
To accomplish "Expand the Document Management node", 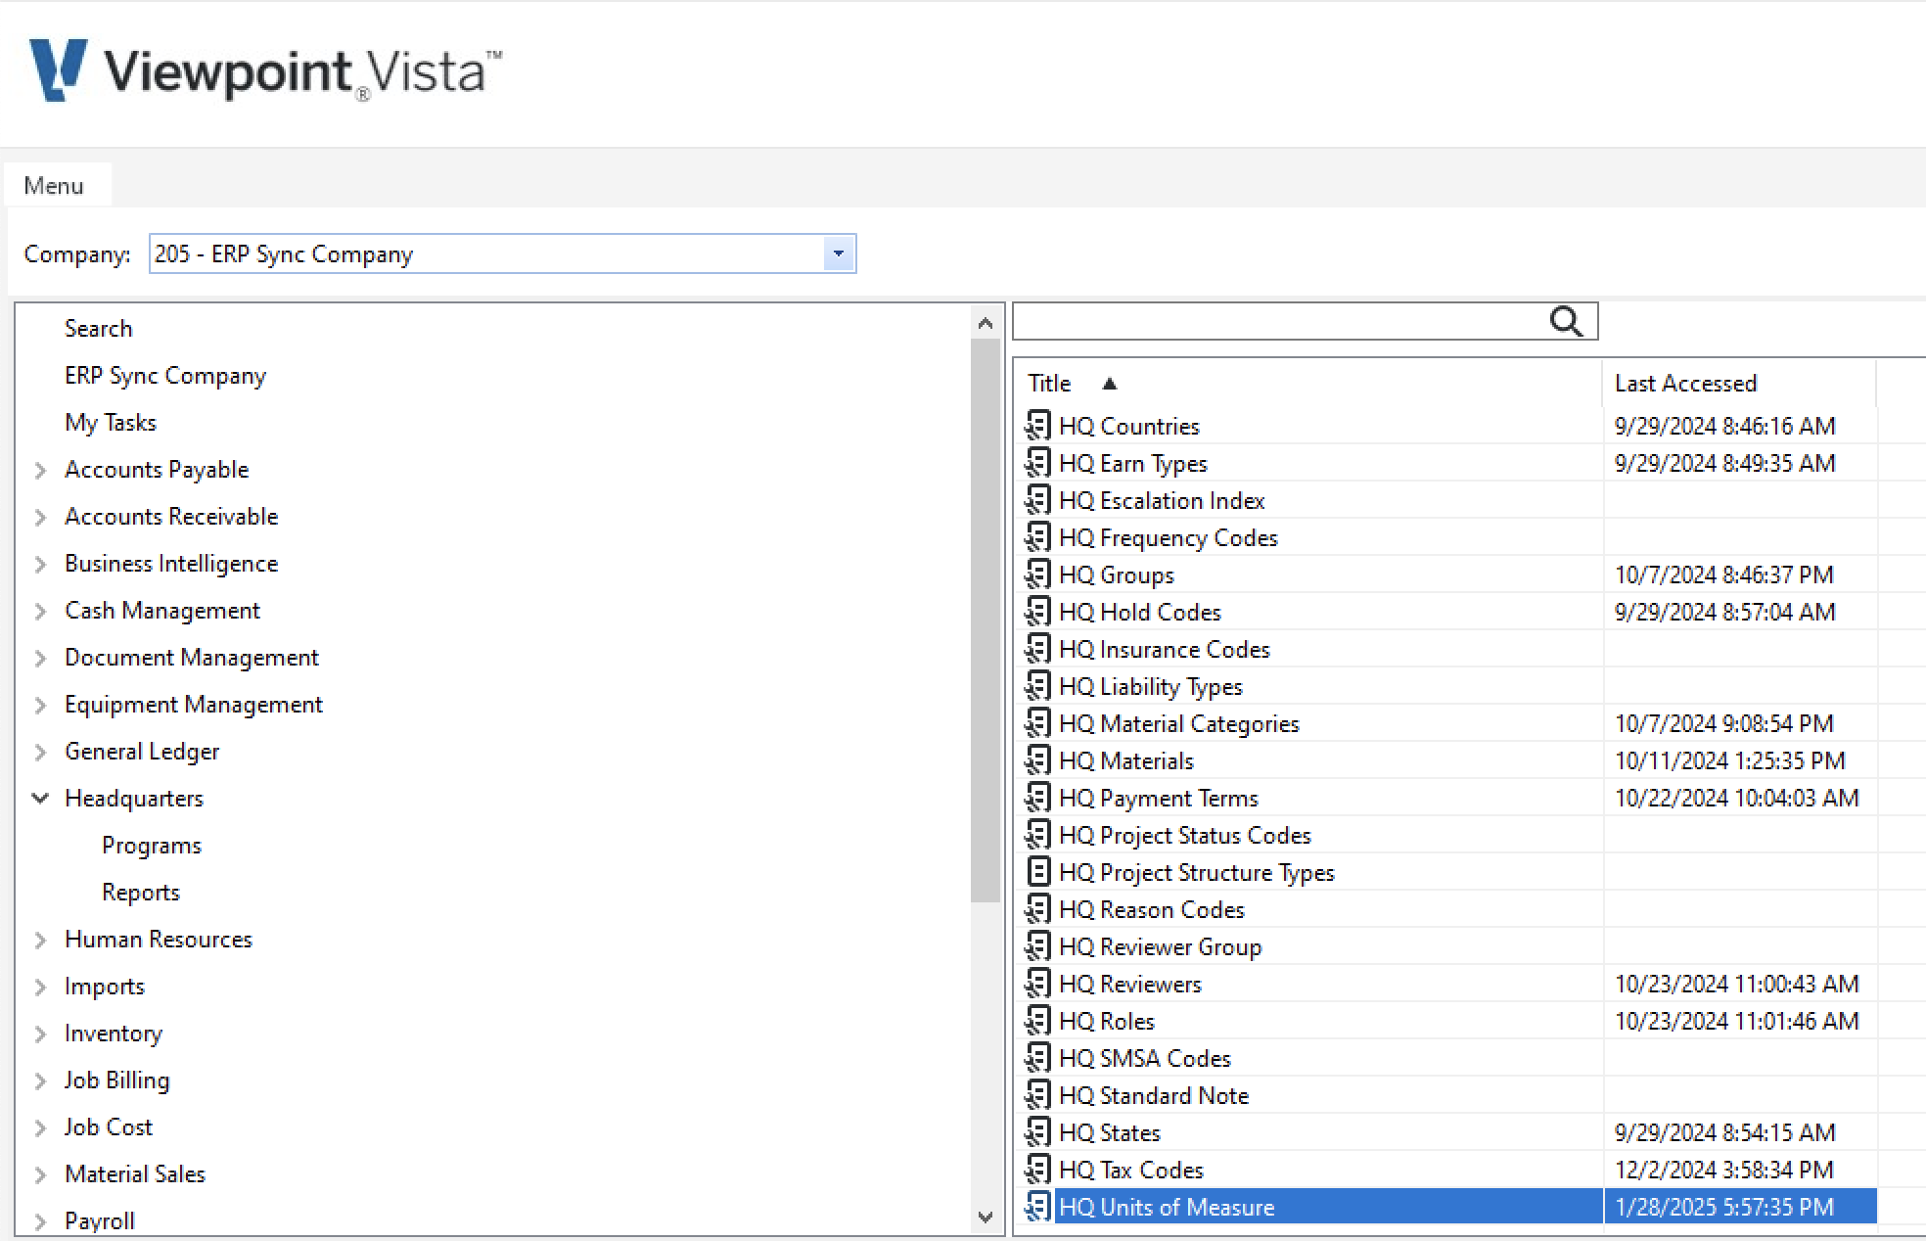I will (x=40, y=658).
